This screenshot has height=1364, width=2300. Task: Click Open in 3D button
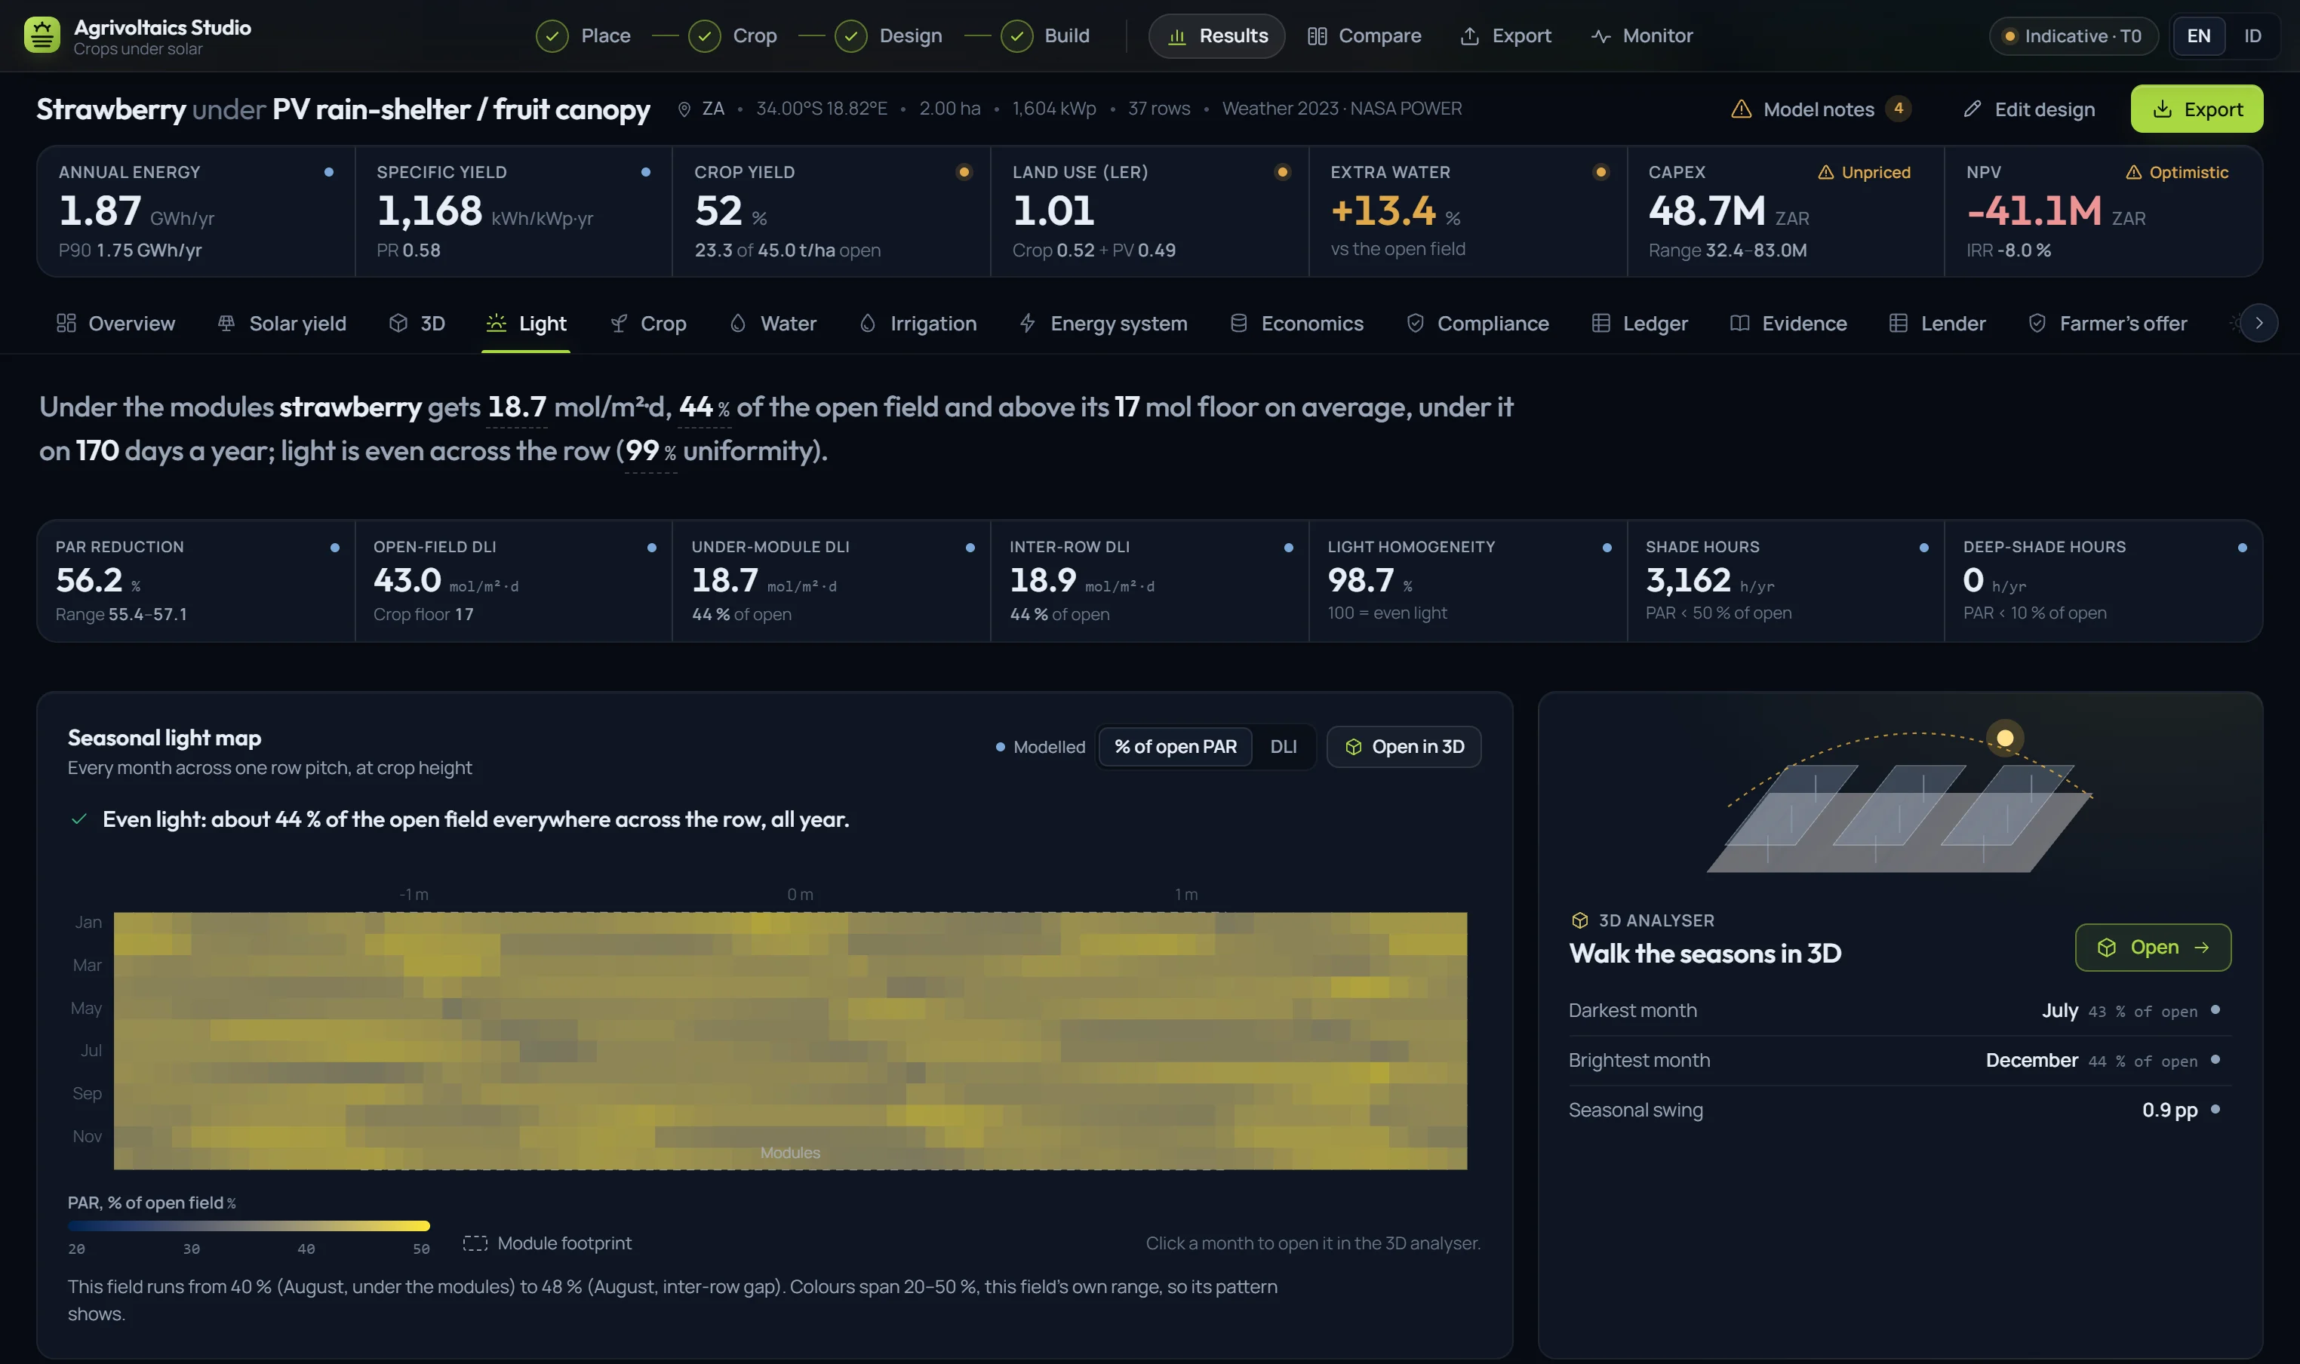[1404, 748]
